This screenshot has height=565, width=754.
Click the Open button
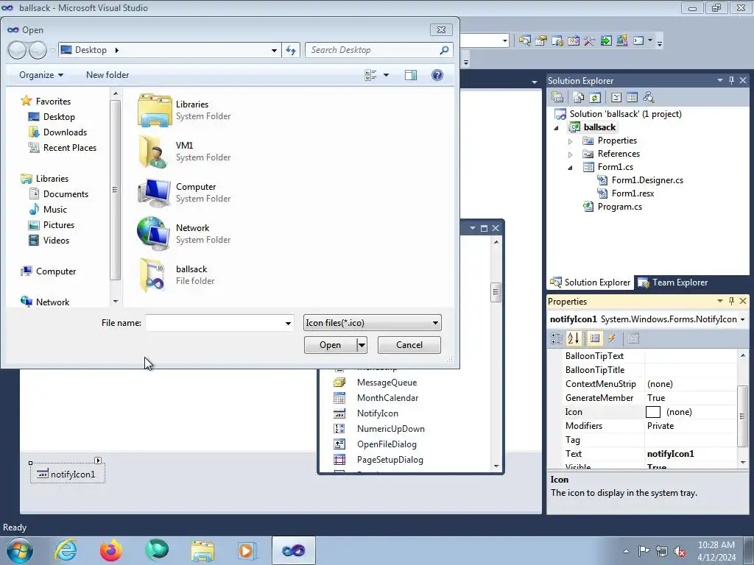click(x=331, y=345)
